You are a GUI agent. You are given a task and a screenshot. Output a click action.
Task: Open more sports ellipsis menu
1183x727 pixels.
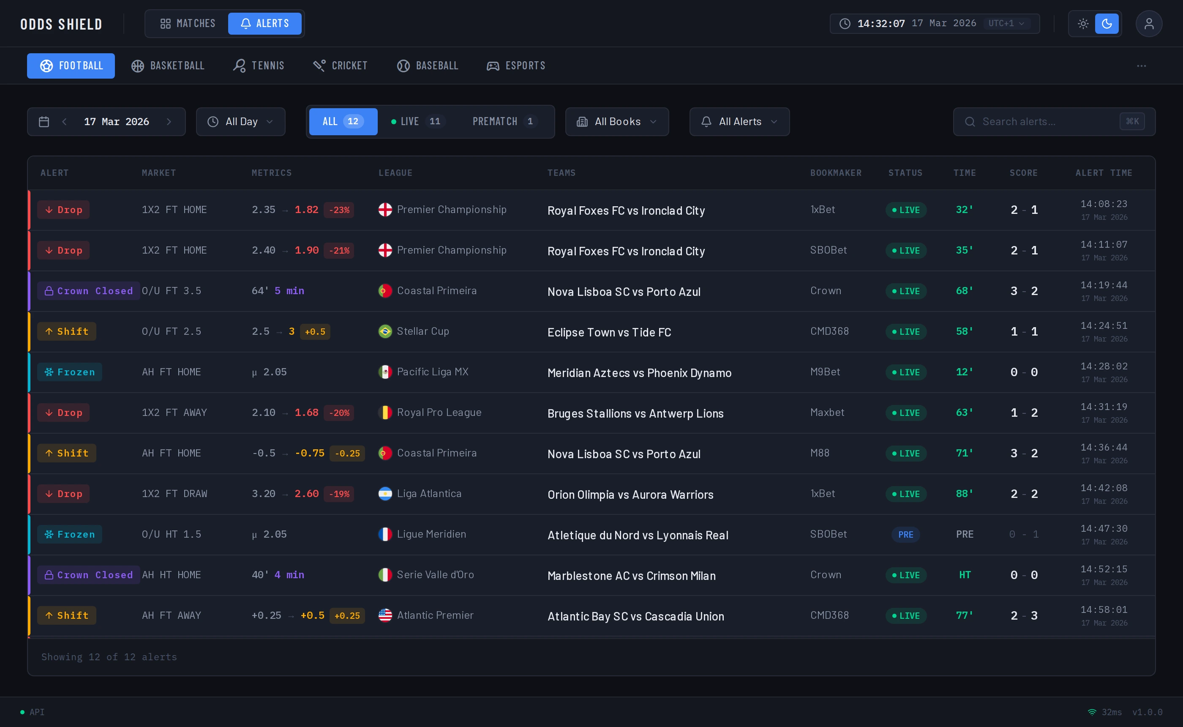tap(1142, 66)
